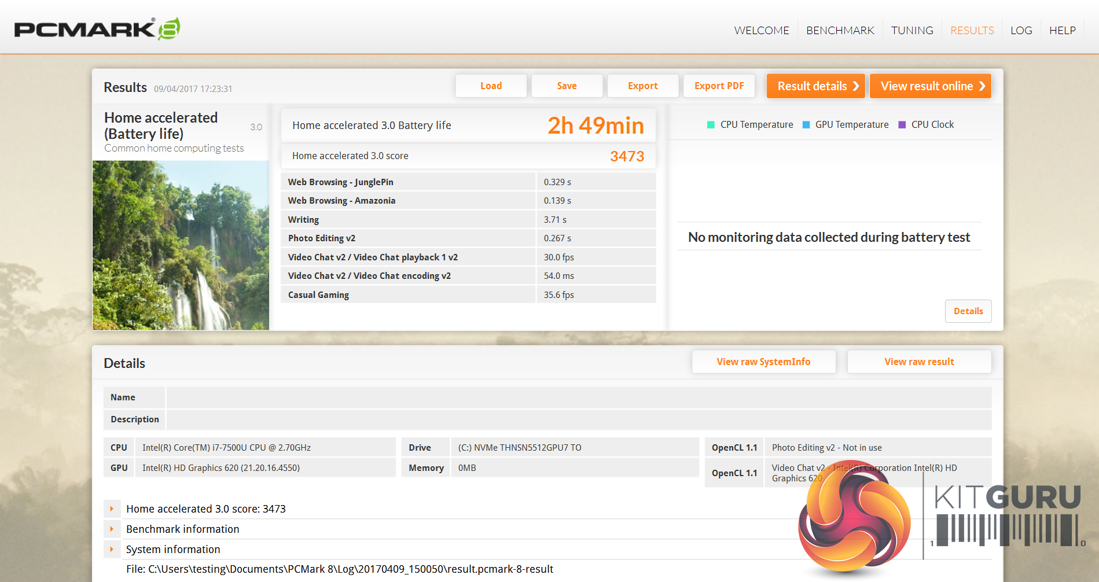
Task: Open the HELP tab
Action: [x=1063, y=30]
